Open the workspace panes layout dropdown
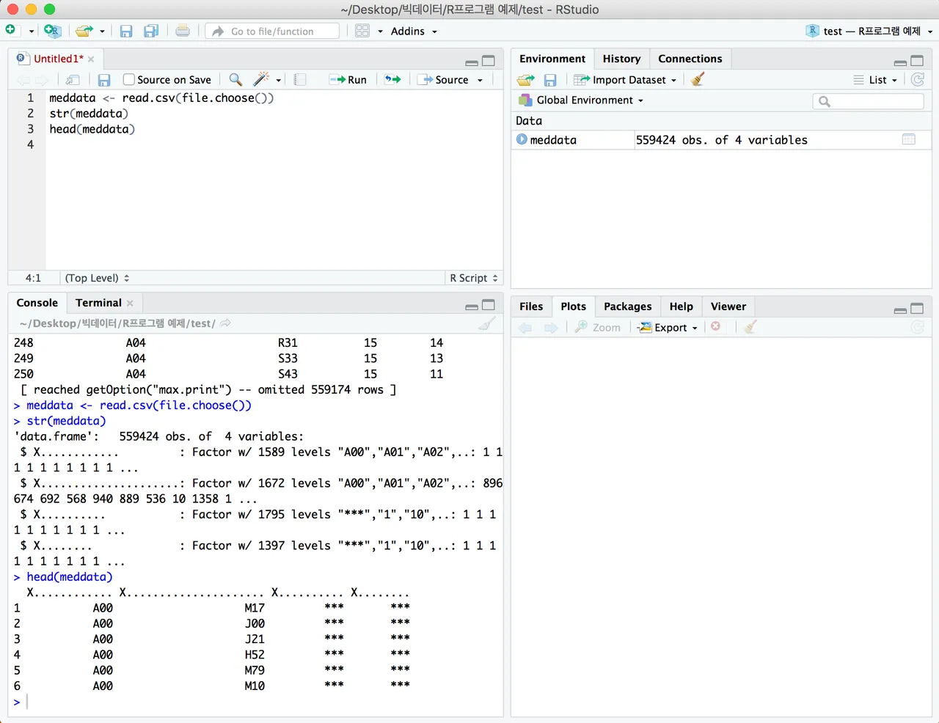 (369, 31)
